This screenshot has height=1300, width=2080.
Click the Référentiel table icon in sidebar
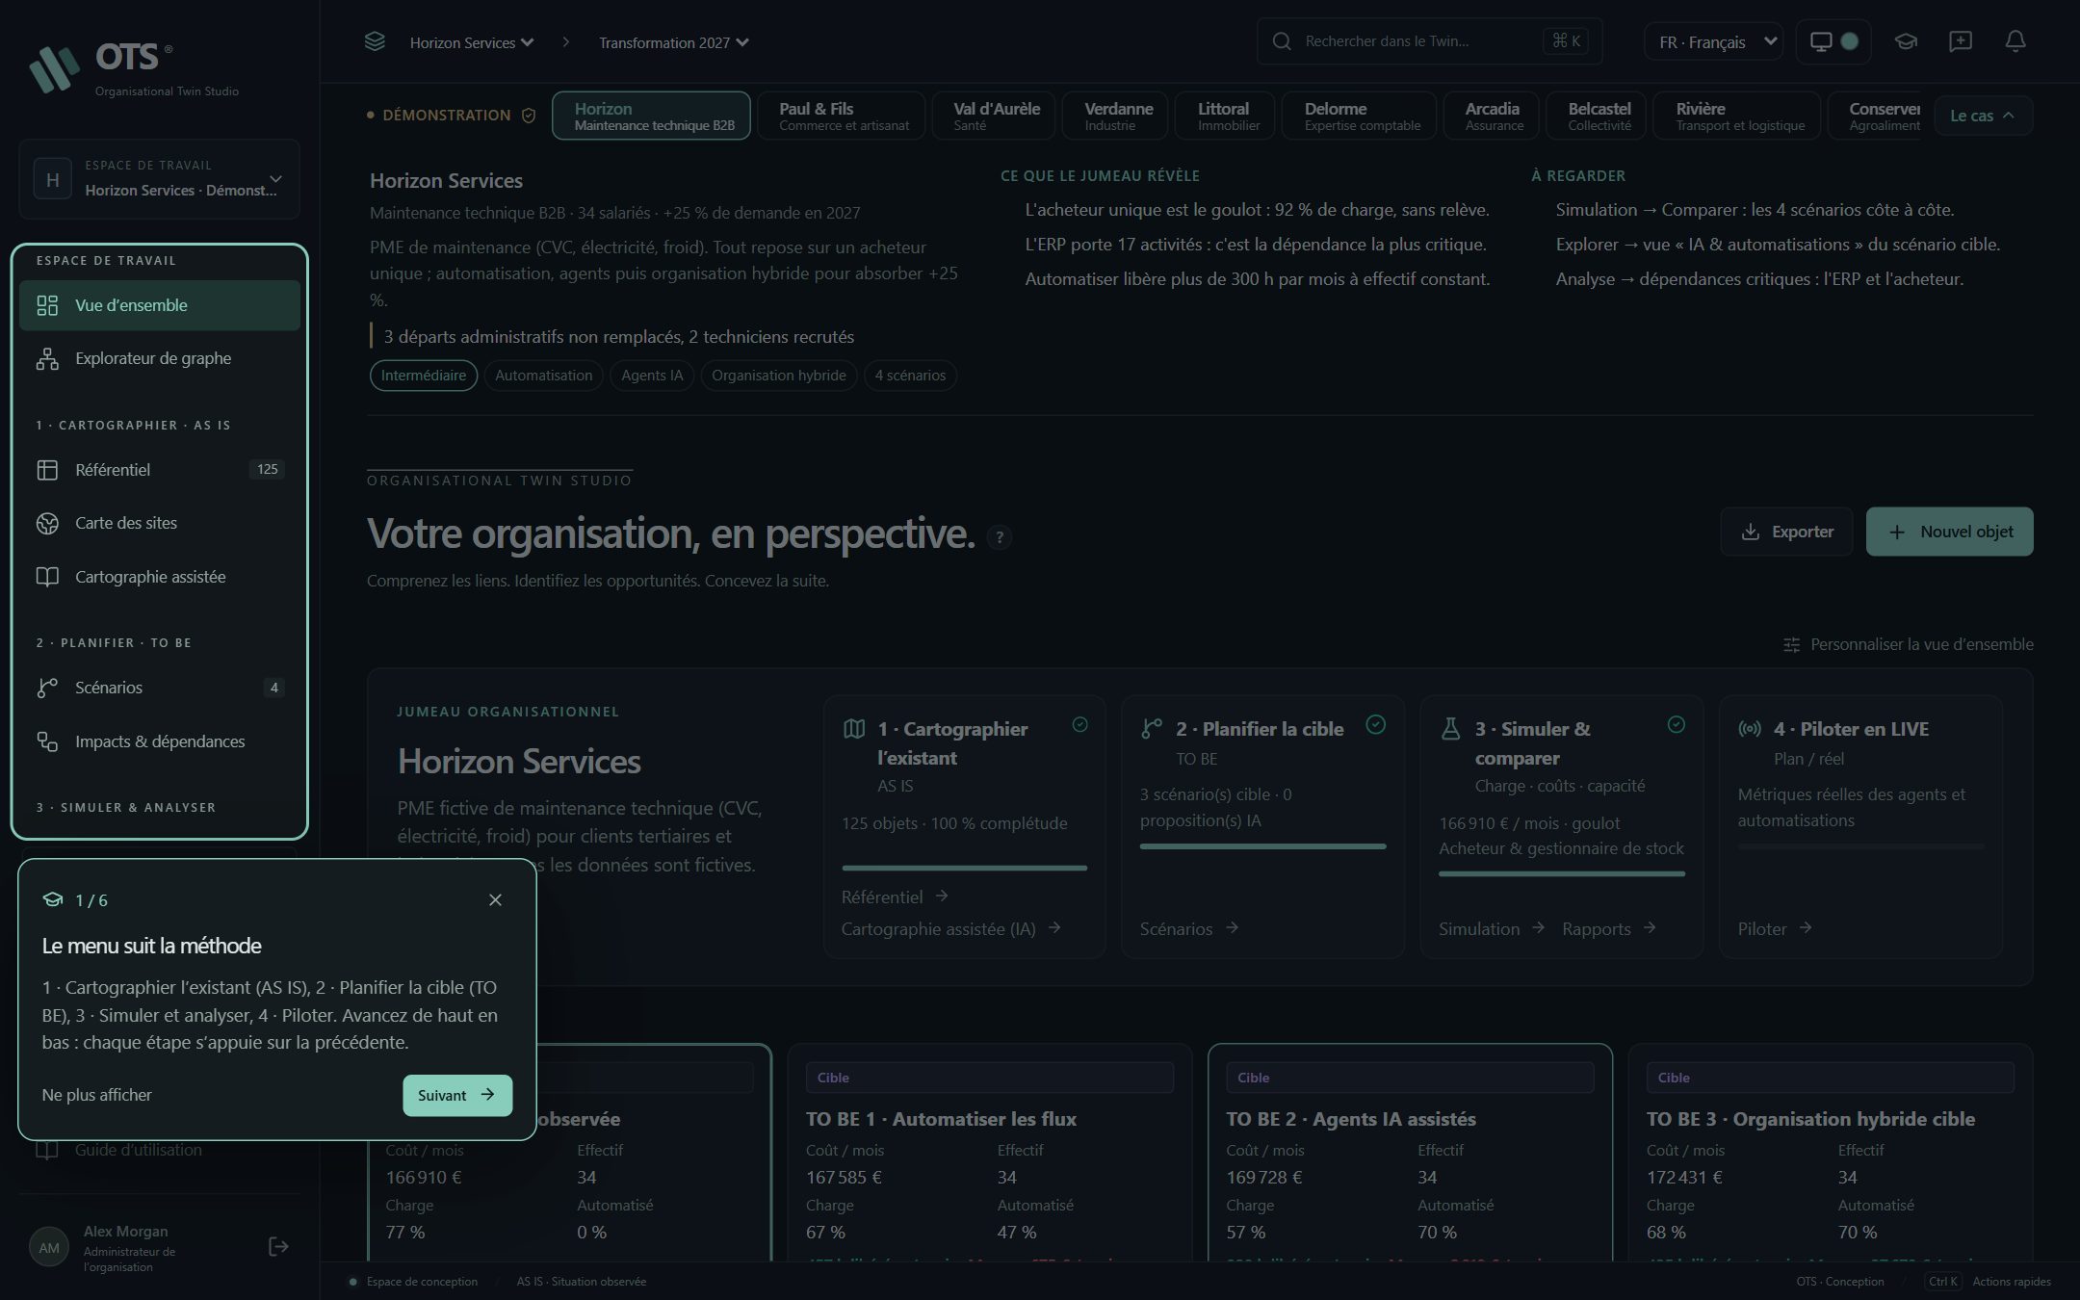click(47, 470)
